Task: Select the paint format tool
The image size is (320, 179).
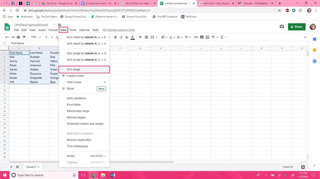Action: tap(24, 37)
